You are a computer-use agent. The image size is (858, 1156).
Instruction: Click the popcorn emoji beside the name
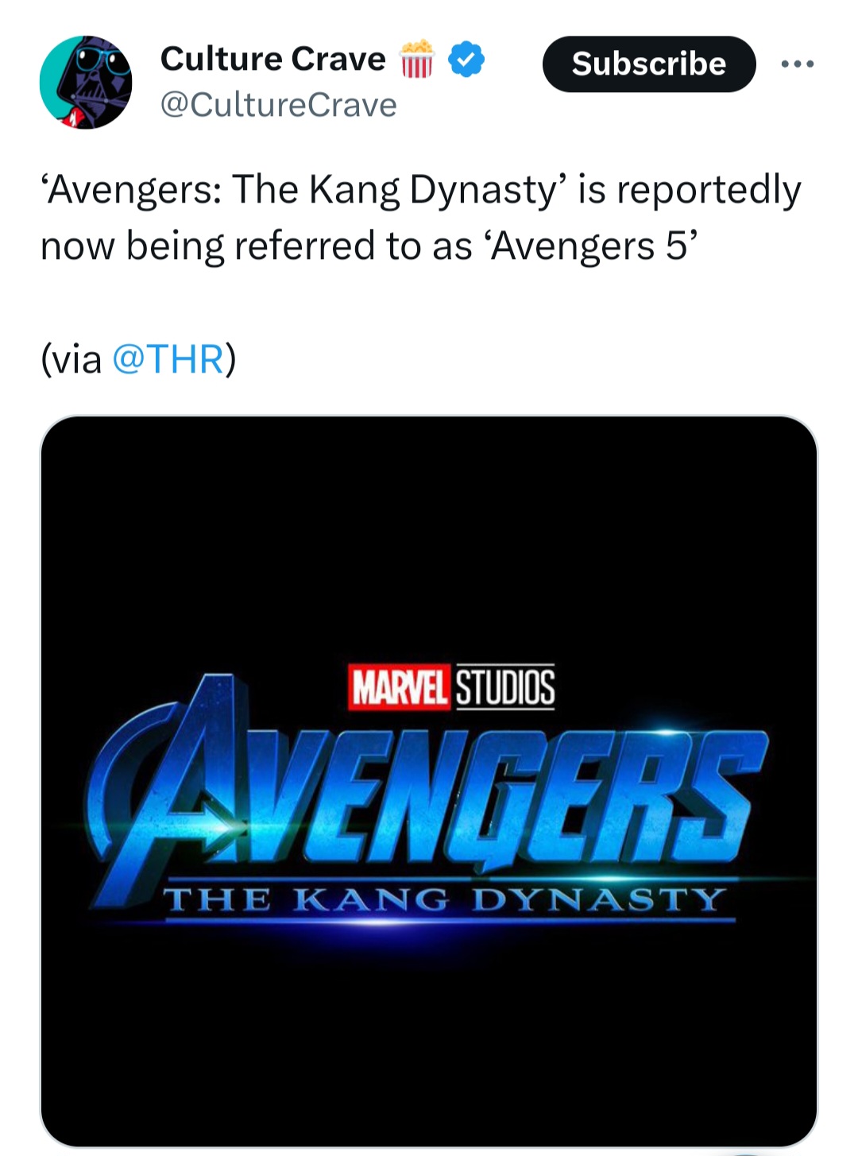[x=416, y=60]
